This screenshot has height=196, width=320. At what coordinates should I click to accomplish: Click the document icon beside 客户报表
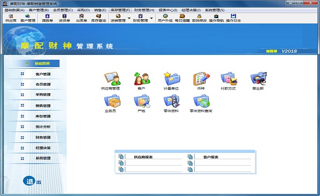point(190,157)
